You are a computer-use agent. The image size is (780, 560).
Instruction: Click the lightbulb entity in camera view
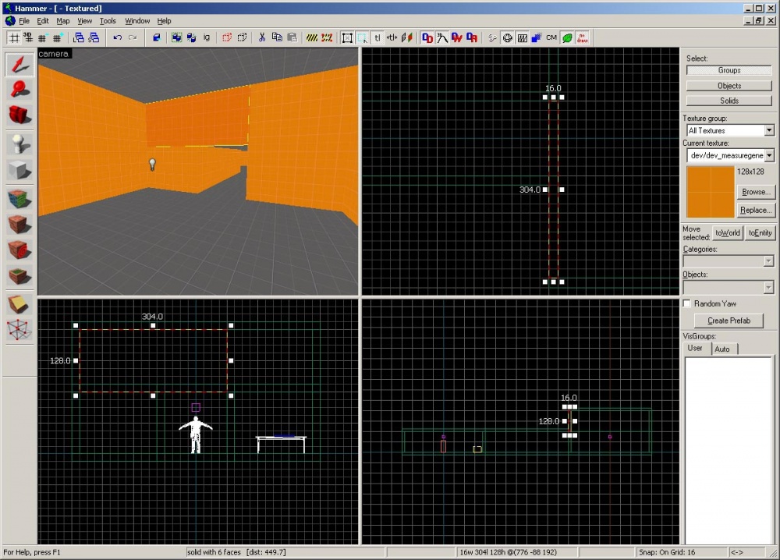[x=153, y=164]
